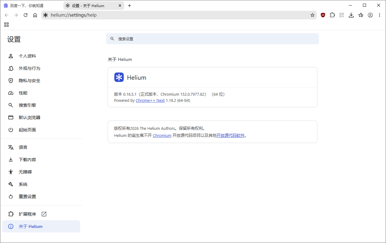Open the apps grid in the bookmarks bar
The width and height of the screenshot is (386, 243).
(x=6, y=25)
